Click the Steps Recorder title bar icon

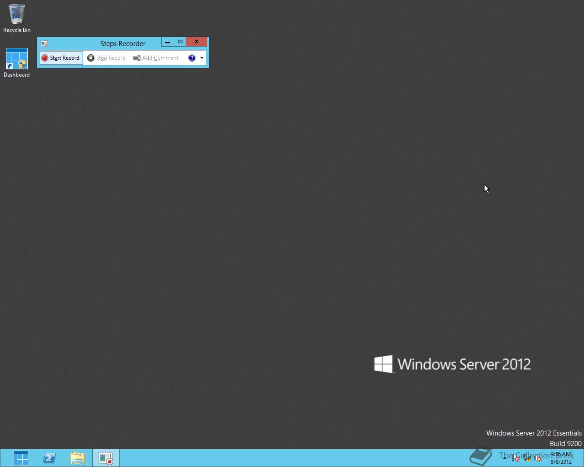point(44,43)
